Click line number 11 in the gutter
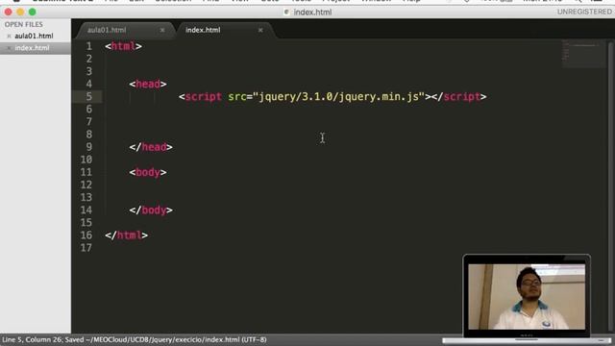 86,172
